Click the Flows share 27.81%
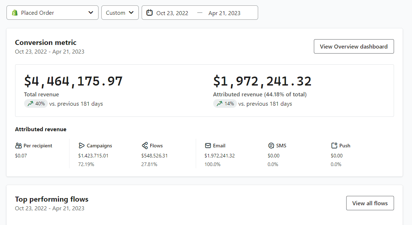Screen dimensions: 412x225 click(x=149, y=164)
